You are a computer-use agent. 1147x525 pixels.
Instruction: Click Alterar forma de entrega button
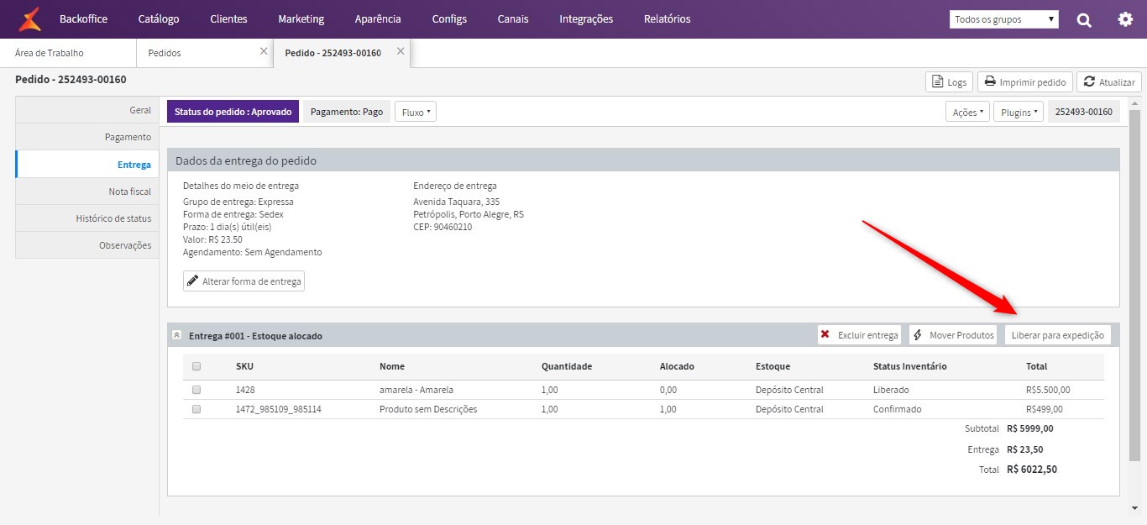click(x=244, y=281)
